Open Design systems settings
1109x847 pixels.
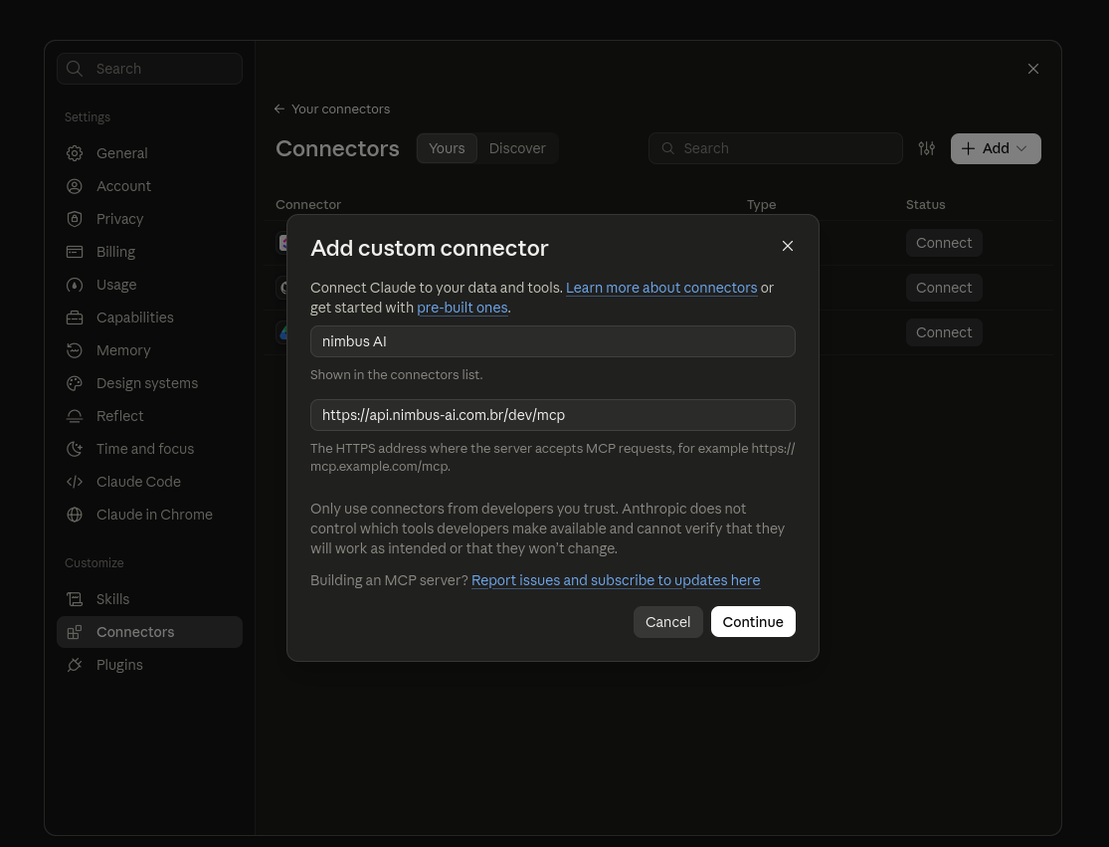(149, 383)
